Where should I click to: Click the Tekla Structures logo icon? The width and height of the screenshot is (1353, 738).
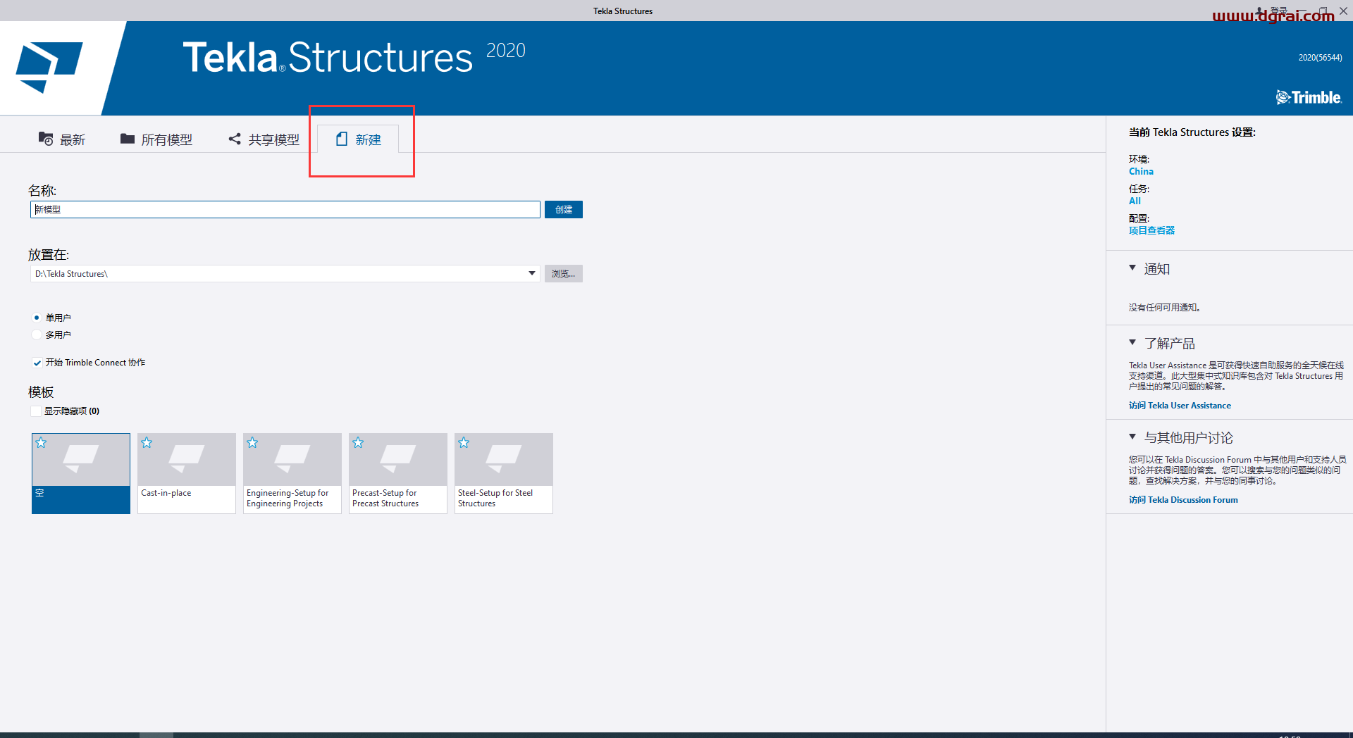pyautogui.click(x=49, y=68)
